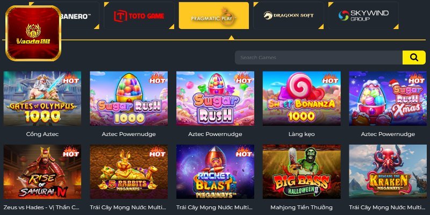Click the Làng kẹo game title
430x215 pixels.
(x=302, y=134)
